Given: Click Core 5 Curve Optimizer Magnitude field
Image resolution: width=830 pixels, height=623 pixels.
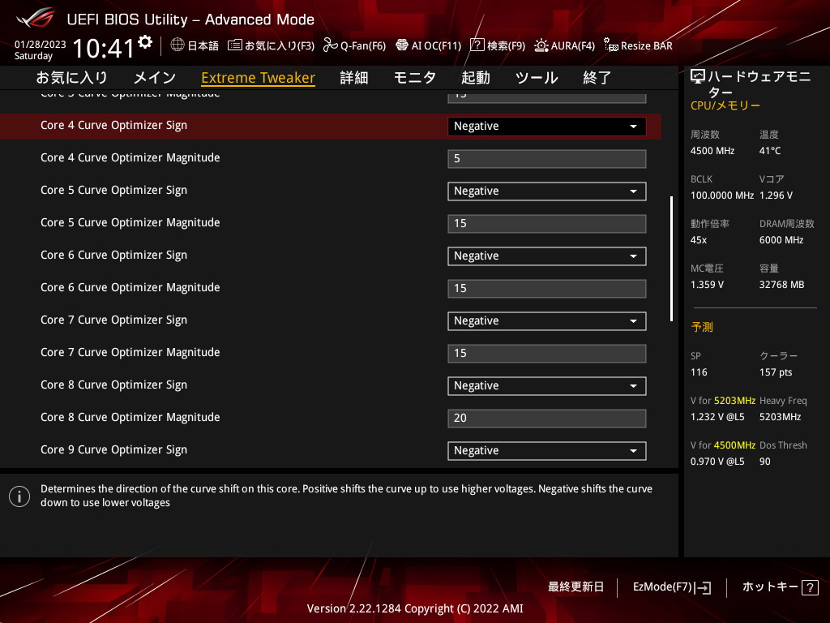Looking at the screenshot, I should [547, 224].
